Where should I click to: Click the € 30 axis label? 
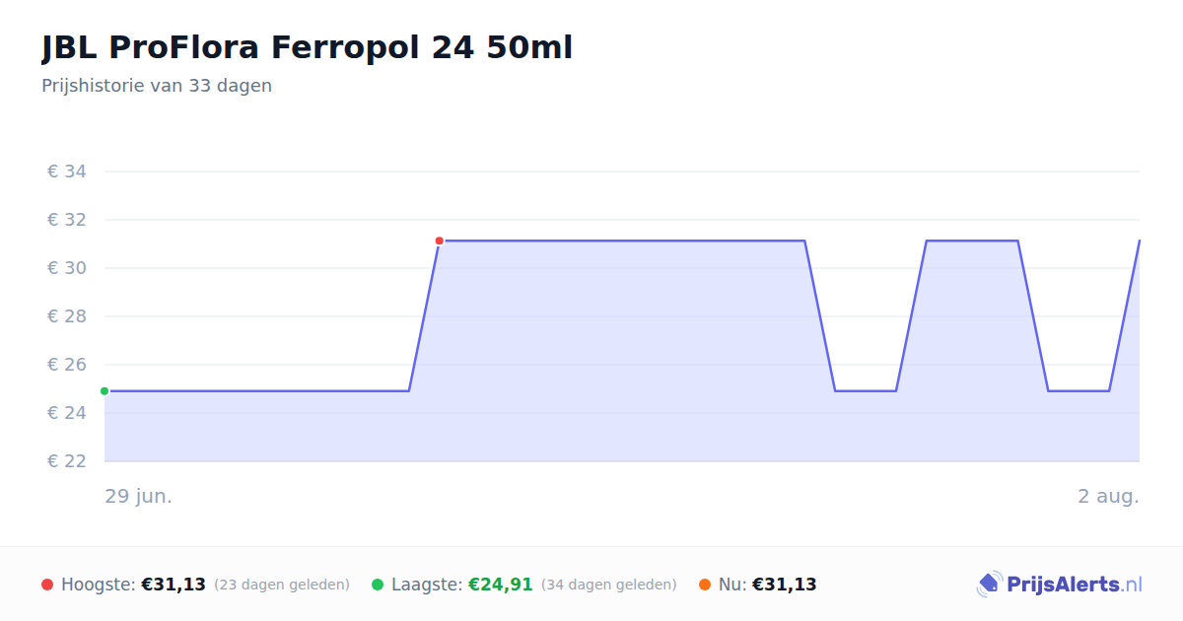pos(67,268)
